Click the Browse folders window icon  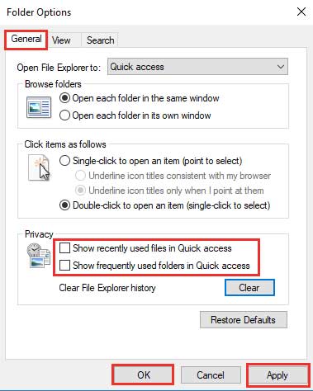click(39, 107)
